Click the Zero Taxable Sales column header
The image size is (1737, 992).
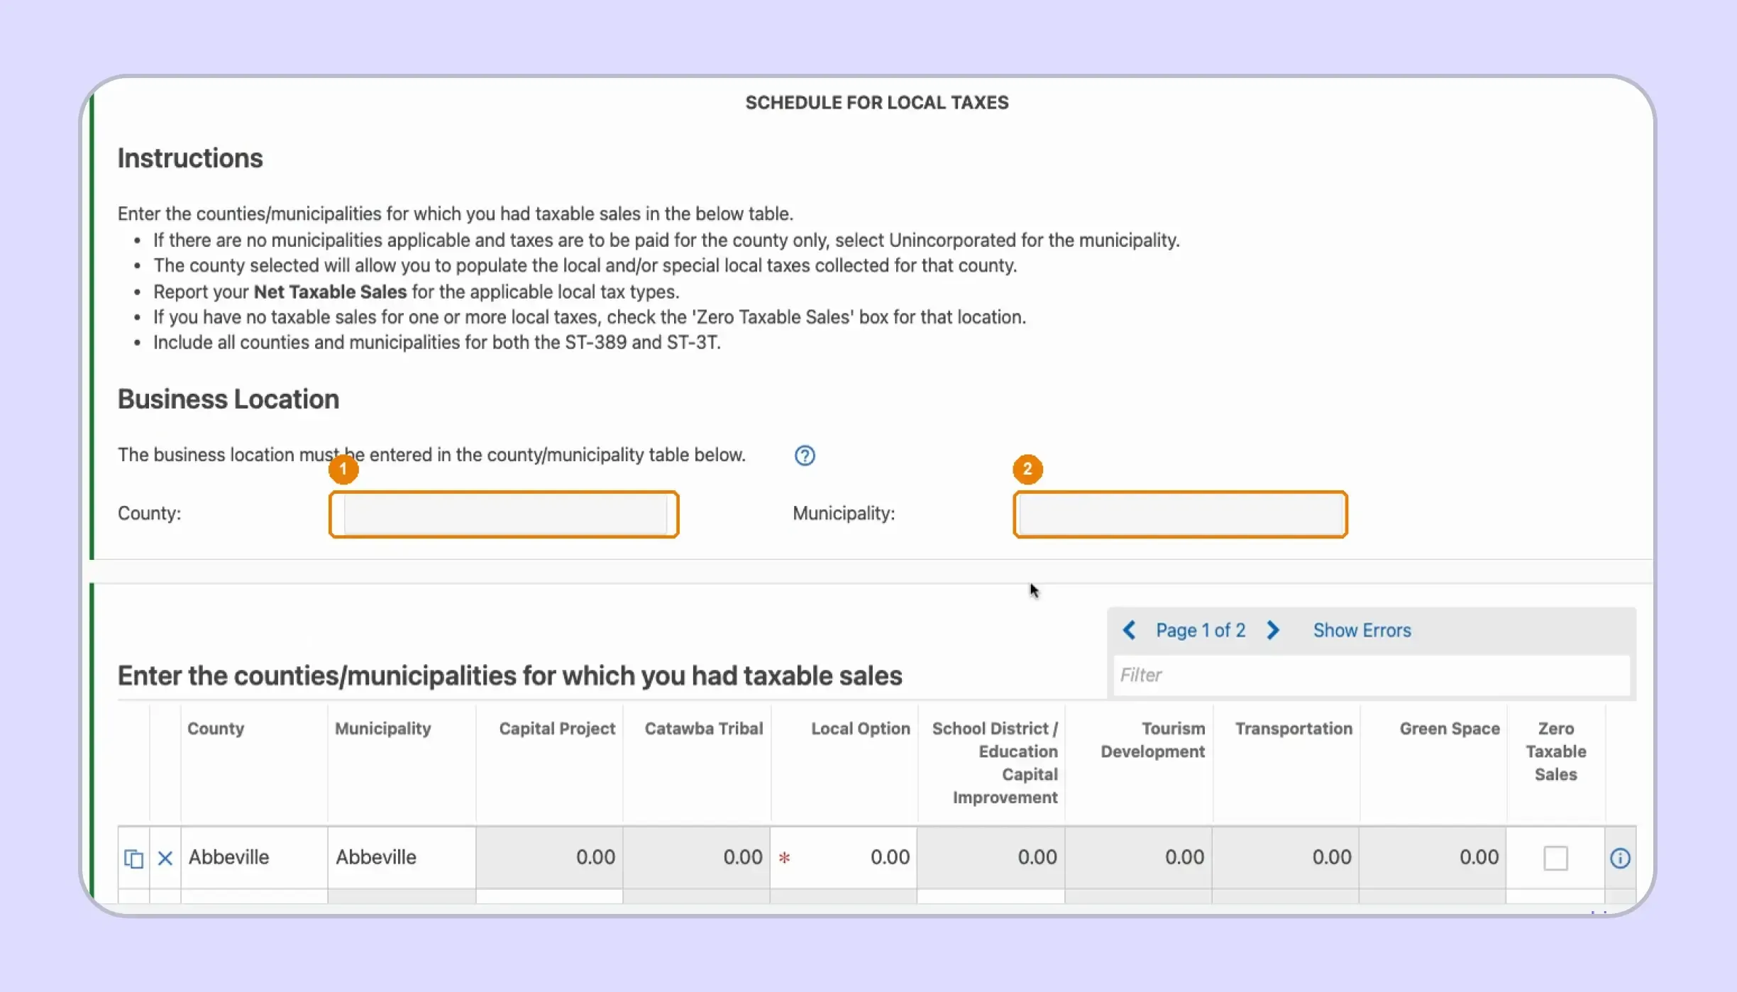pos(1556,751)
